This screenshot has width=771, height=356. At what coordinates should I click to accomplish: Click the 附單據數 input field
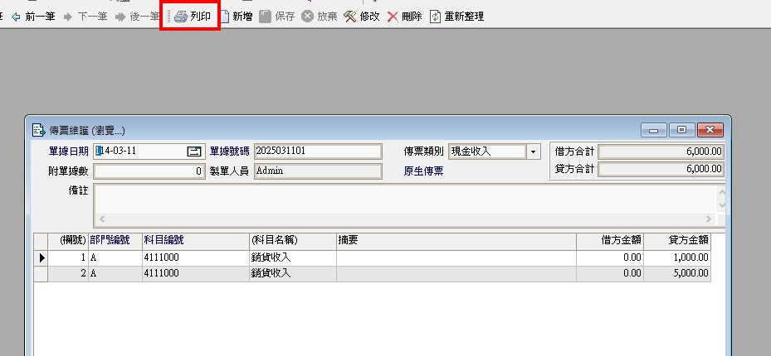pyautogui.click(x=148, y=171)
